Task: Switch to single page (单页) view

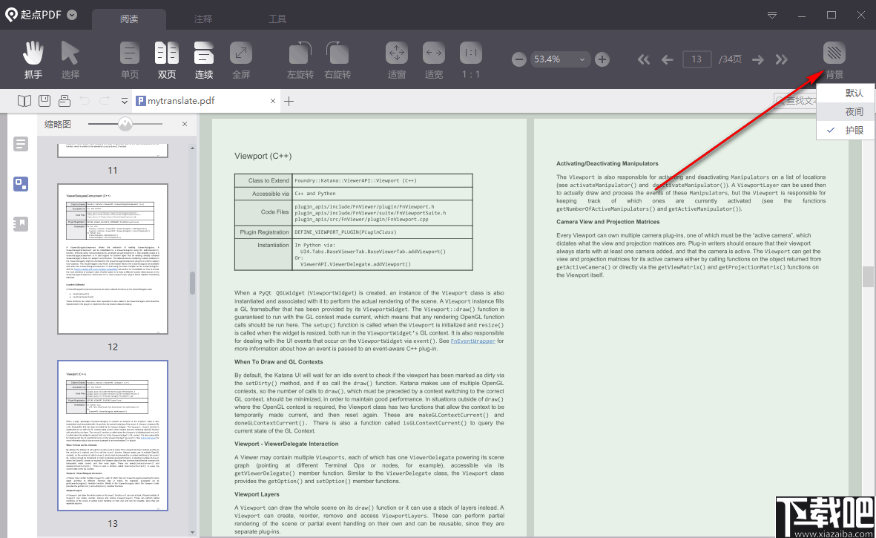Action: coord(130,59)
